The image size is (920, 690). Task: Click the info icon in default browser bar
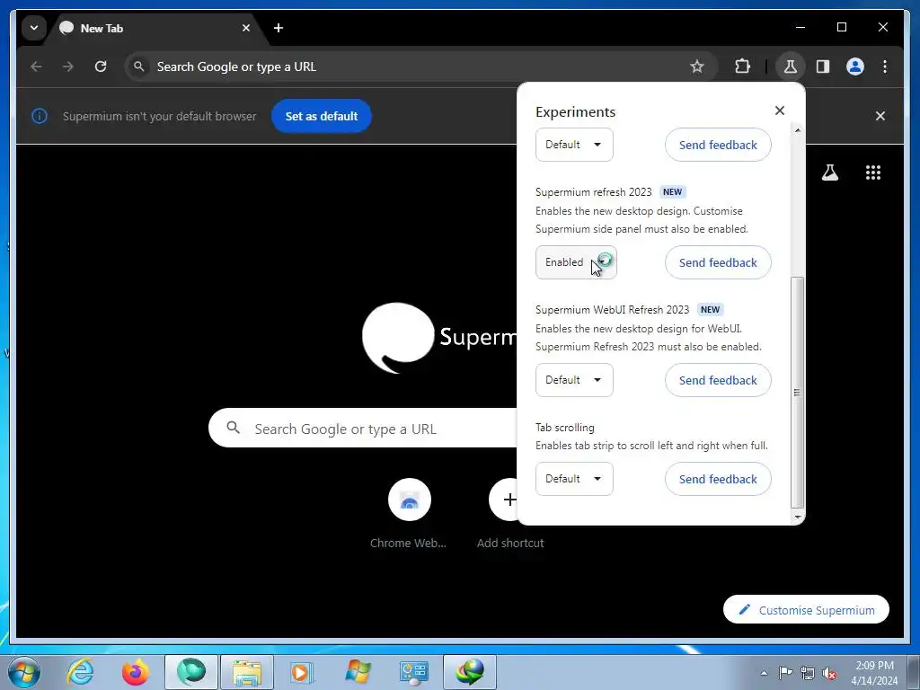click(40, 116)
